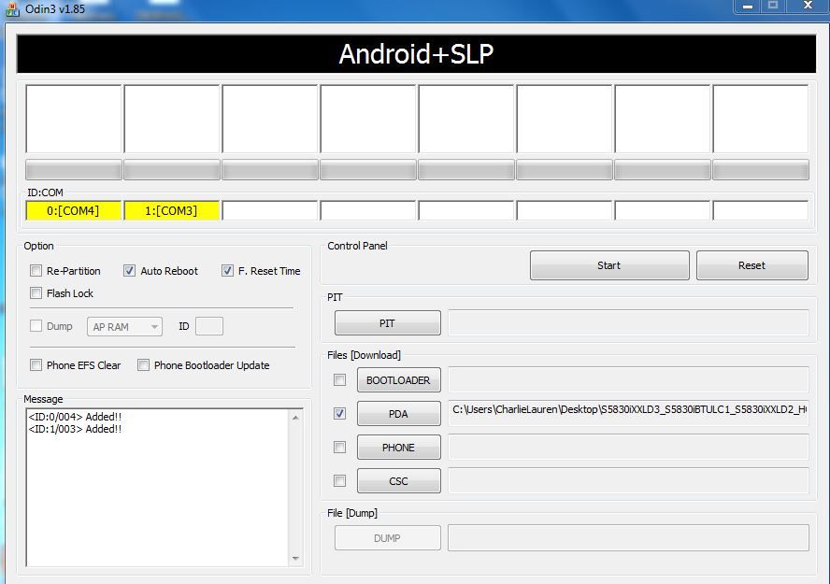Check Phone Bootloader Update option
The width and height of the screenshot is (830, 584).
(x=143, y=365)
